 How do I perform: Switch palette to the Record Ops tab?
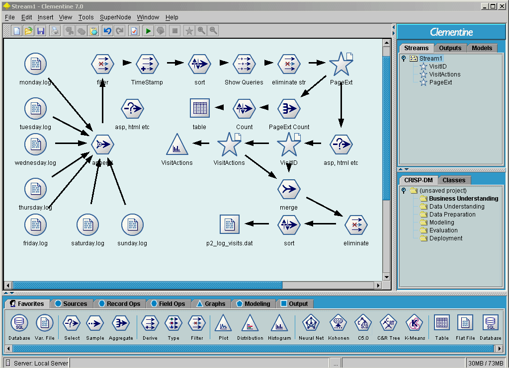coord(119,304)
